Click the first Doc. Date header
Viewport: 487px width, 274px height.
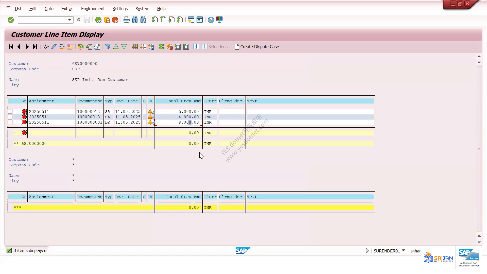pos(128,101)
